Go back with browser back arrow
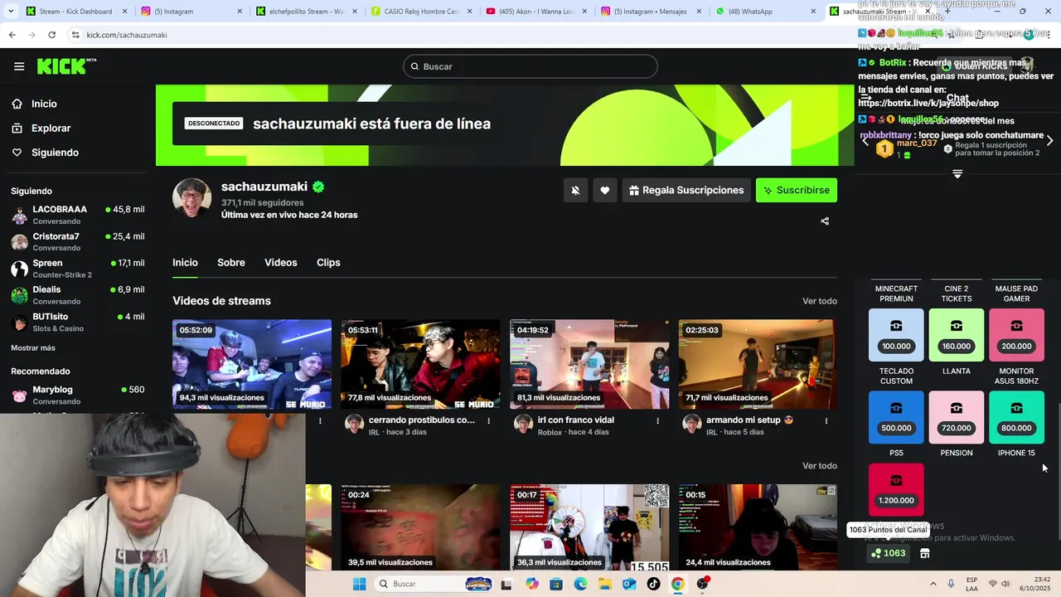The width and height of the screenshot is (1061, 597). coord(12,35)
